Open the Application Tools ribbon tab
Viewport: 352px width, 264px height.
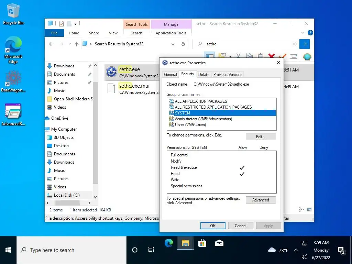tap(171, 33)
